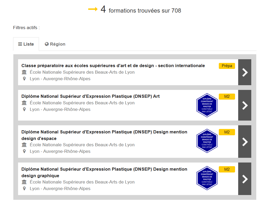Click the grade de master hexagon on design graphique
Image resolution: width=262 pixels, height=200 pixels.
tap(207, 178)
